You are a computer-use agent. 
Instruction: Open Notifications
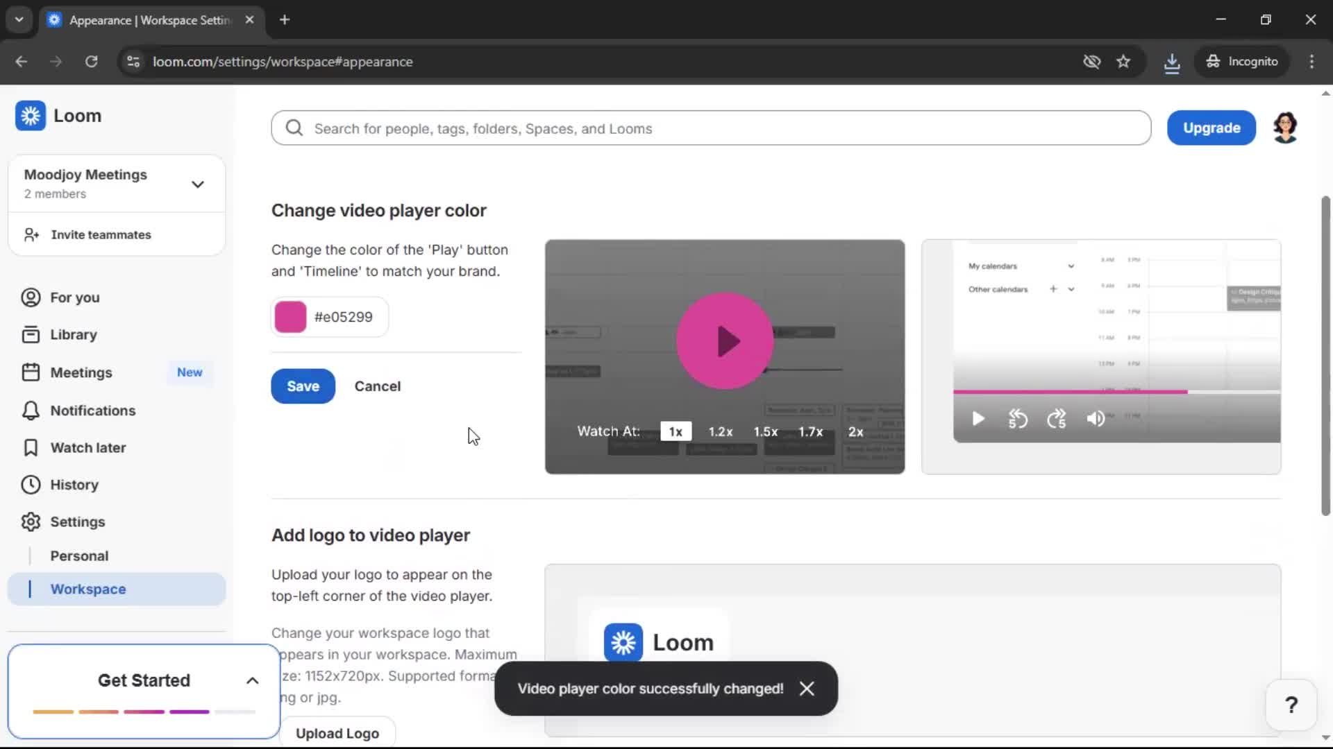pos(92,410)
